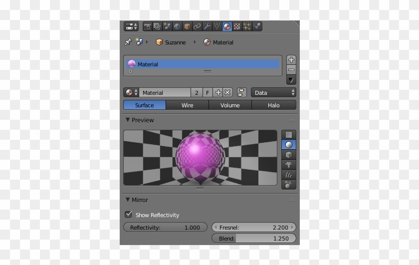This screenshot has height=265, width=419.
Task: Open Scene properties icon
Action: coord(167,26)
